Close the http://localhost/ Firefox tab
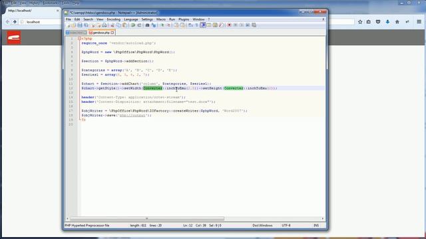The image size is (426, 239). click(58, 11)
